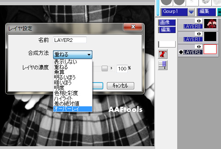
Task: Click the LAYER0 left-right arrows icon
Action: point(199,21)
